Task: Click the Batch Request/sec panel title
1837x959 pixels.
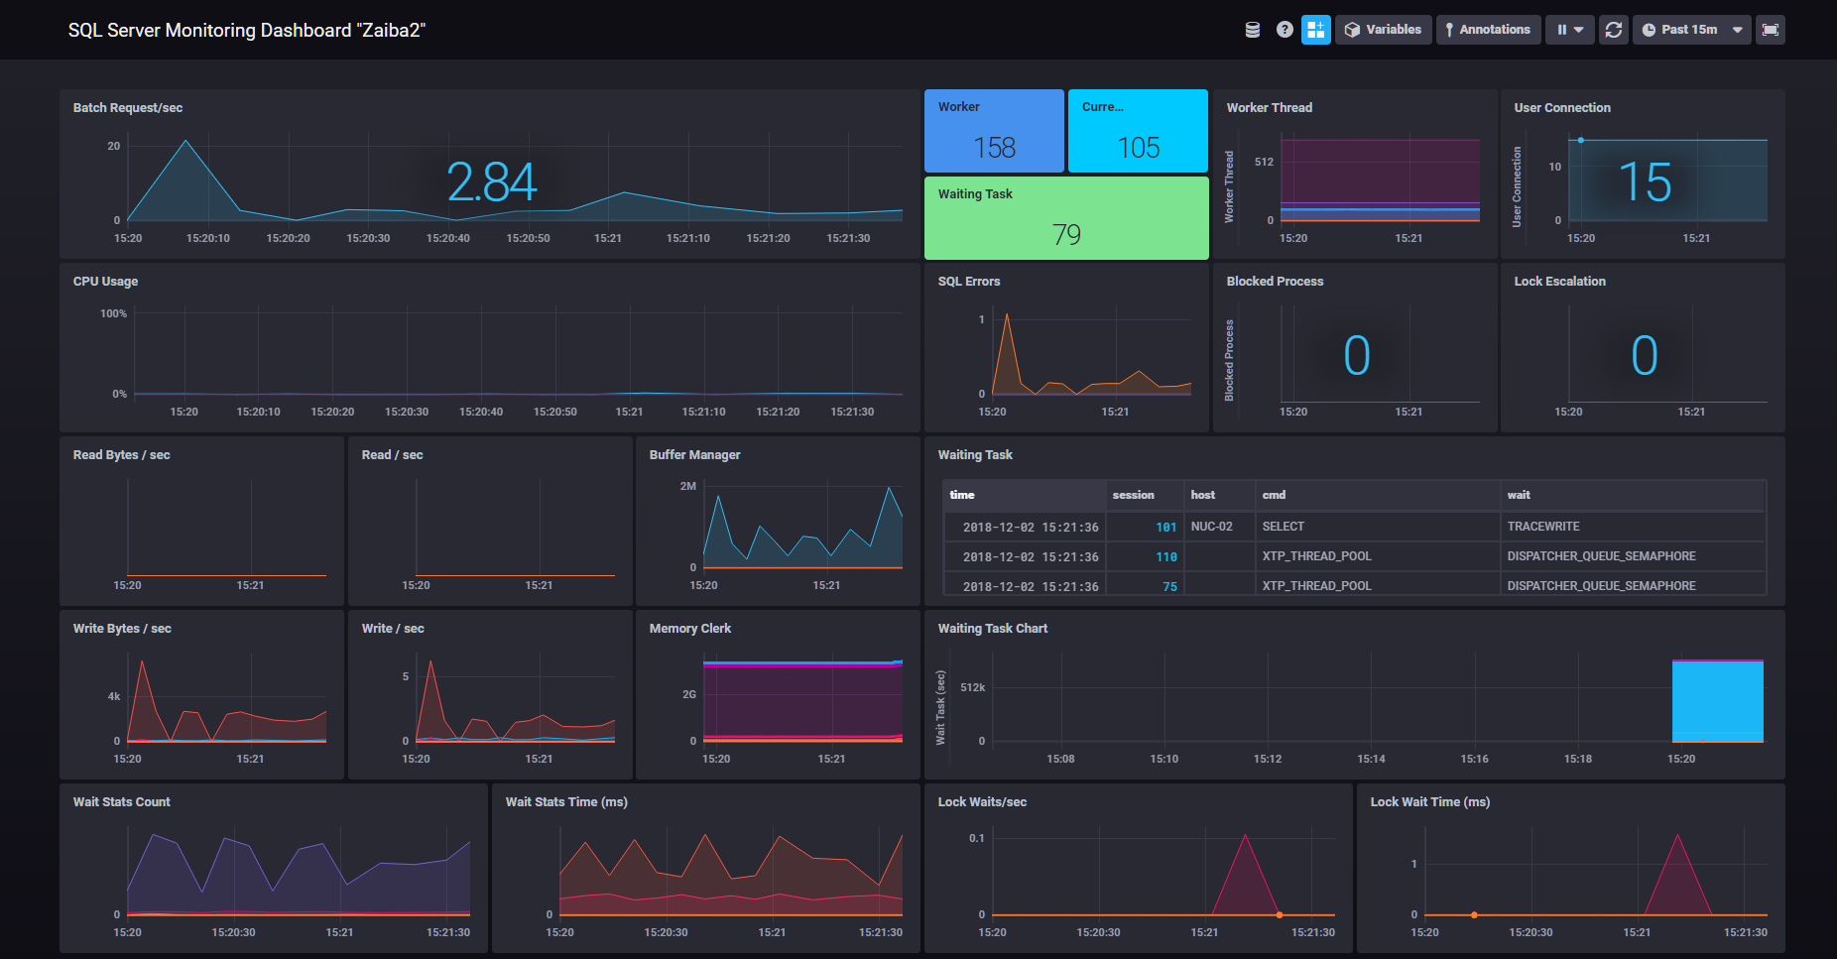Action: (x=128, y=108)
